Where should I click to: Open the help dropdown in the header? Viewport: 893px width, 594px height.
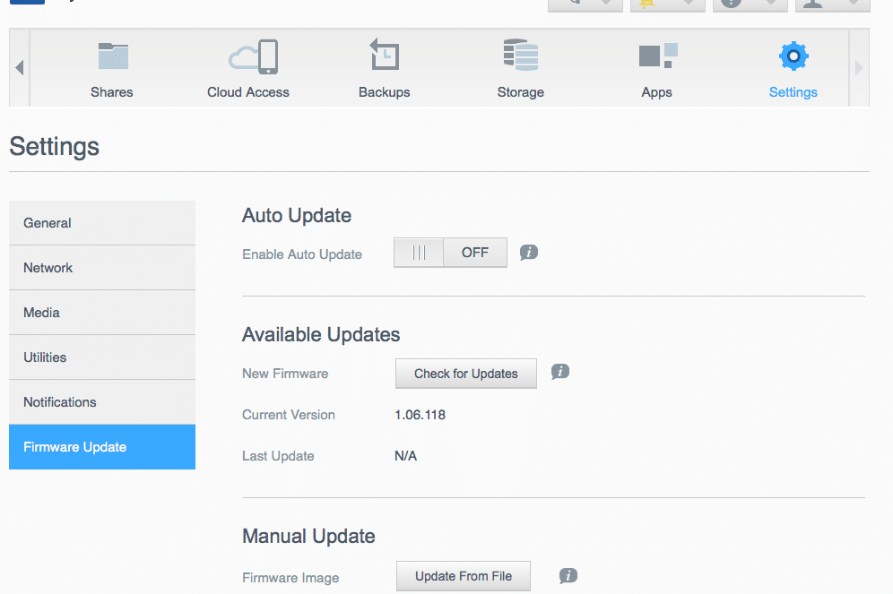[x=750, y=4]
